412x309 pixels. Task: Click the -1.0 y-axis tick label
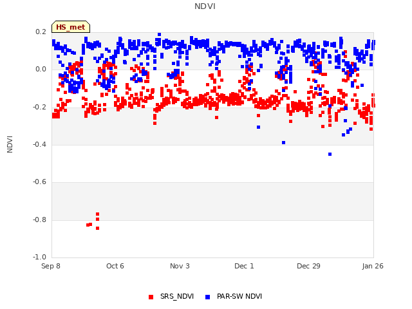click(39, 257)
